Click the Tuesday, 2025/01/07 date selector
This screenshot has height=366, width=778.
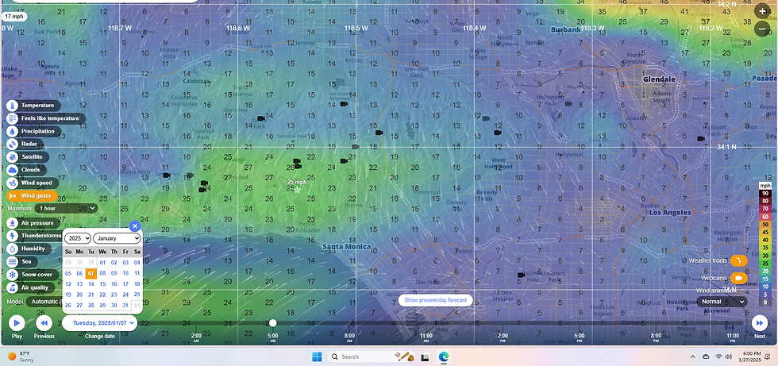tap(100, 323)
